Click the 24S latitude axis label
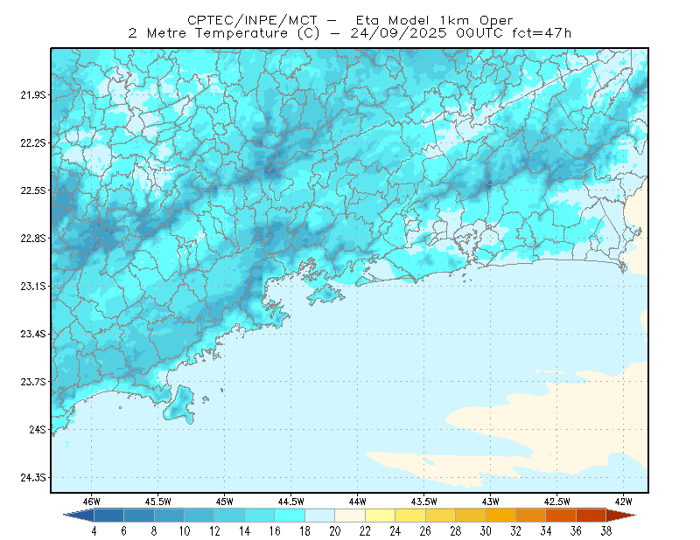Image resolution: width=700 pixels, height=540 pixels. pyautogui.click(x=38, y=429)
